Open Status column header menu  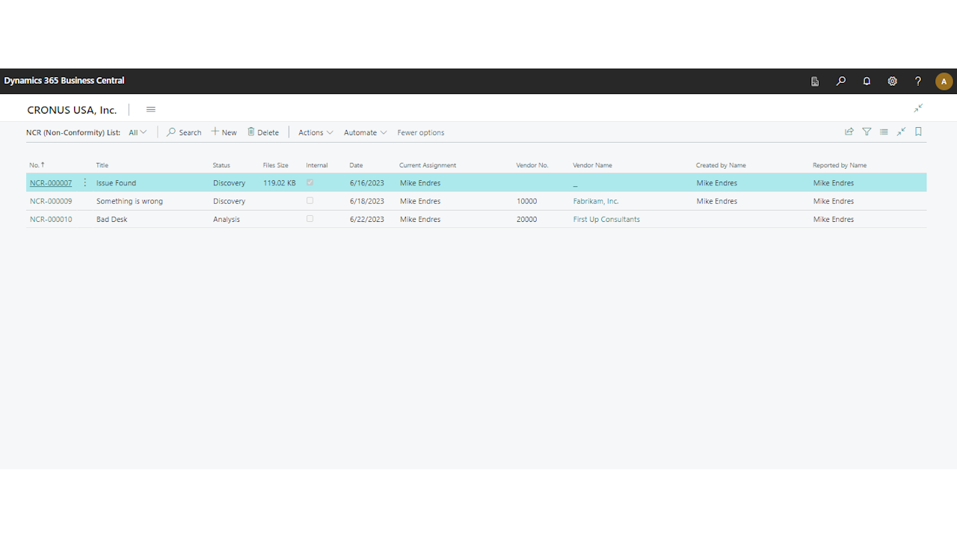point(221,165)
